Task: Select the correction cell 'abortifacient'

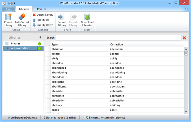Action: [x=146, y=86]
